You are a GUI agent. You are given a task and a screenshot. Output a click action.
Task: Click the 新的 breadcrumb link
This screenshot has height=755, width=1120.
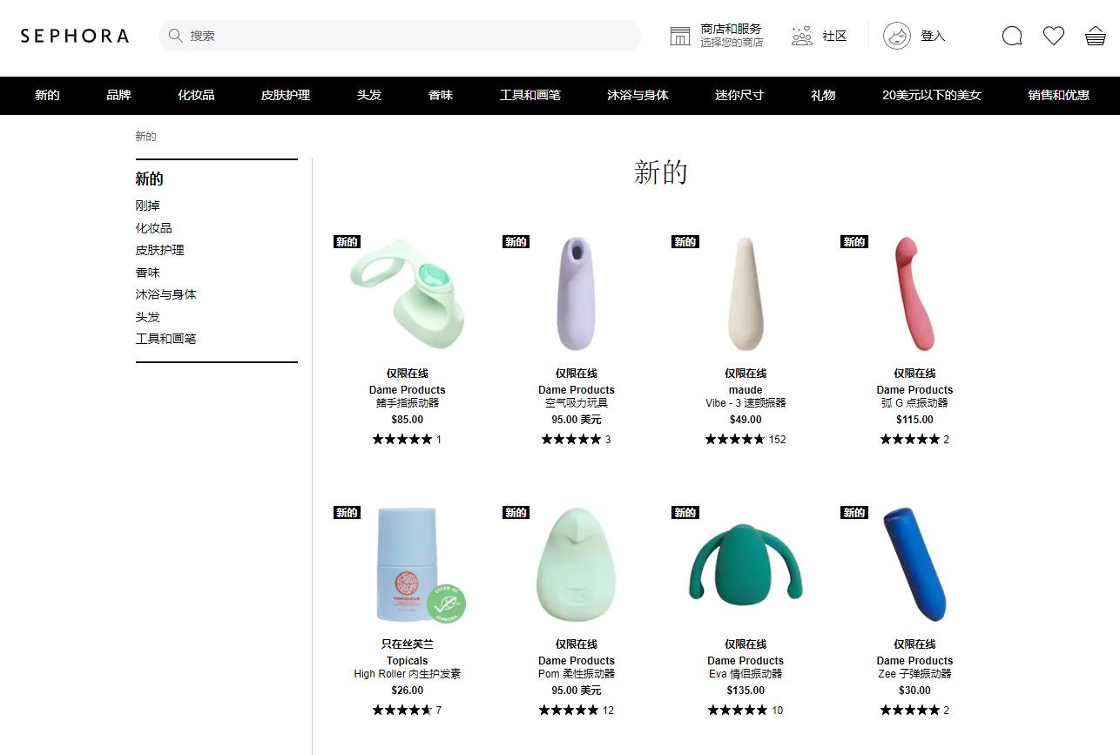click(x=145, y=137)
